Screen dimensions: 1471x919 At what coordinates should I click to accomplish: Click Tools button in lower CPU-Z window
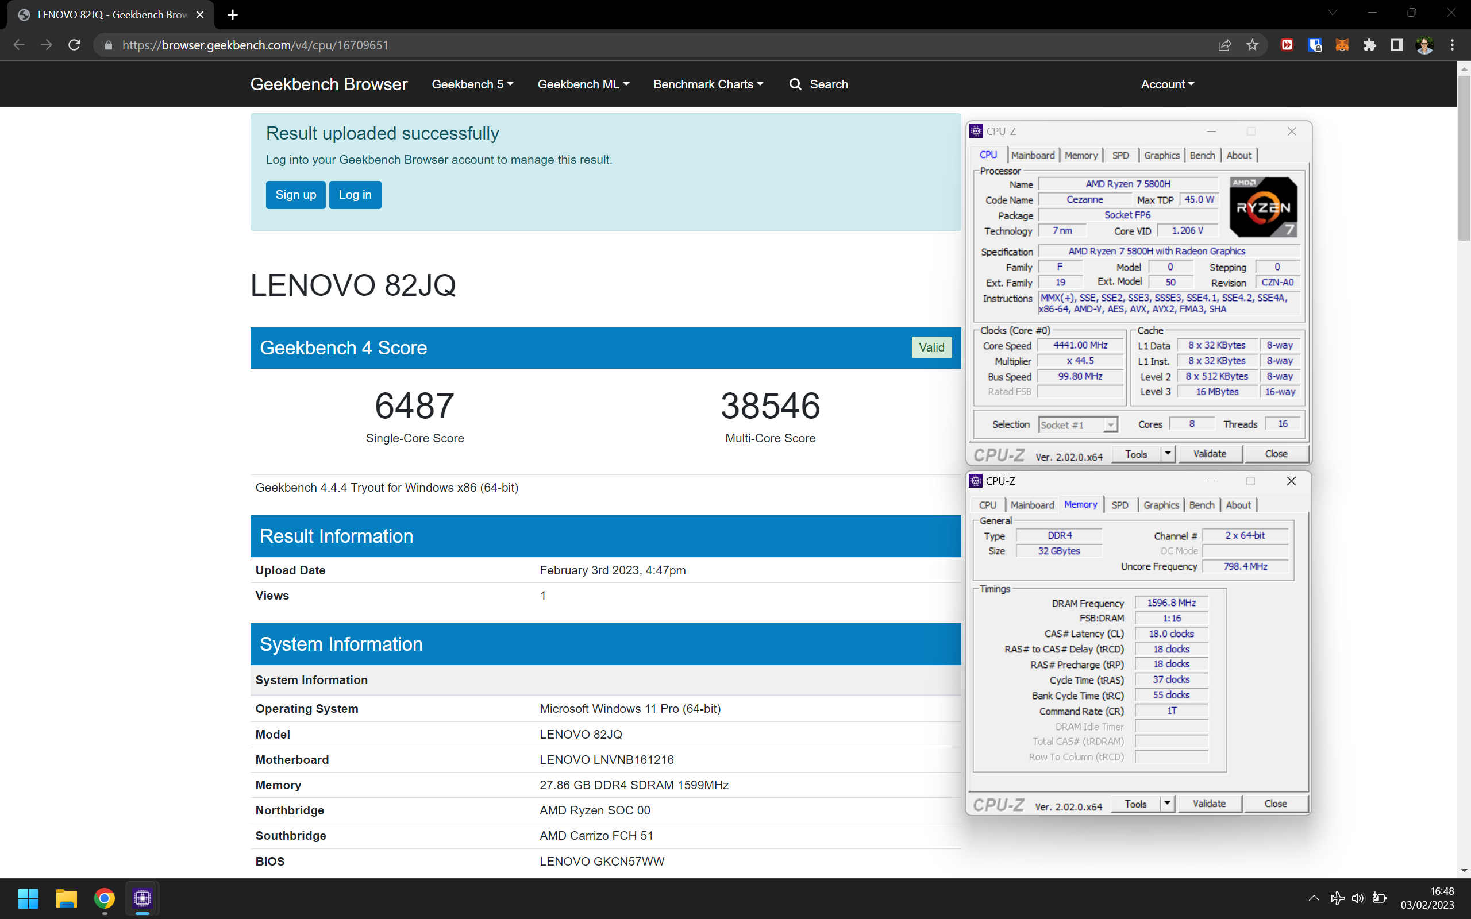[1135, 804]
